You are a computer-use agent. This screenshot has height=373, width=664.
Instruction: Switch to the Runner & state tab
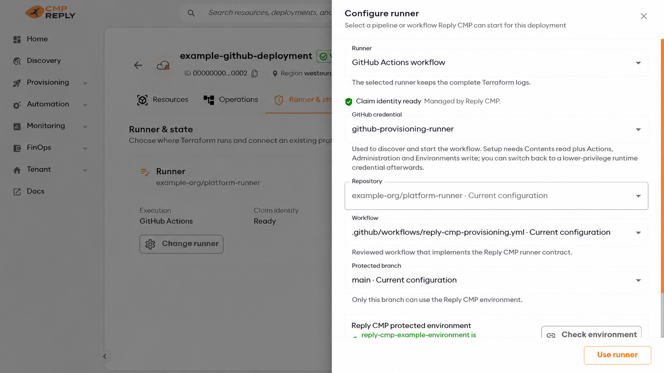pos(303,100)
